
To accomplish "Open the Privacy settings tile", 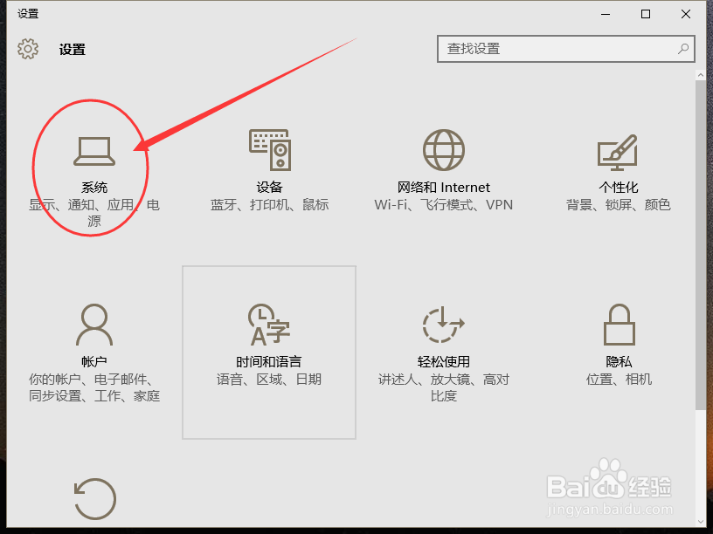I will (618, 340).
